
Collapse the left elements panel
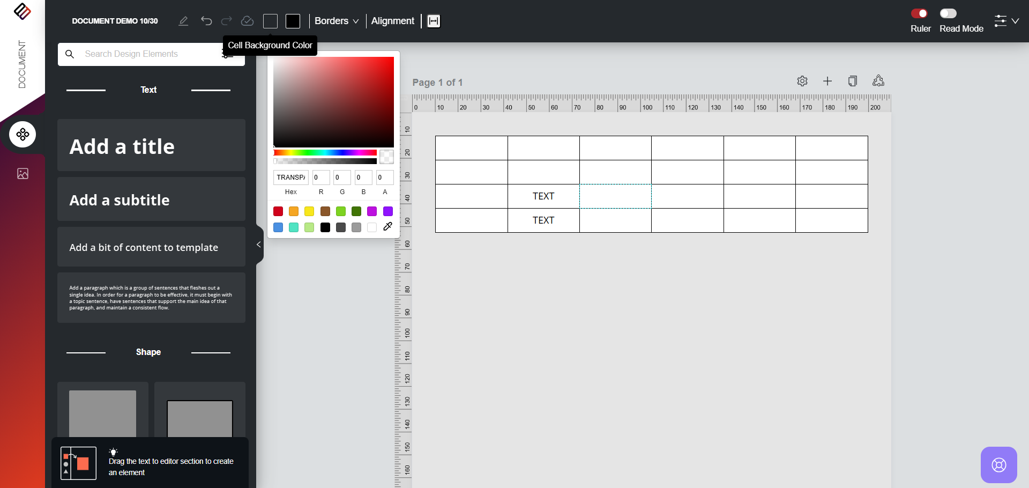coord(259,245)
